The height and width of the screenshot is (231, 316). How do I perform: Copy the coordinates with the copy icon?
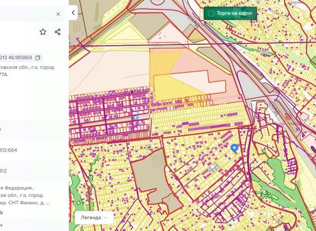click(x=38, y=58)
